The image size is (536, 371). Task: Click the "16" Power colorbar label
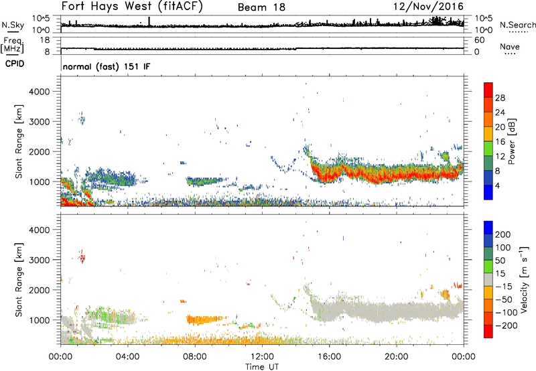(x=500, y=142)
